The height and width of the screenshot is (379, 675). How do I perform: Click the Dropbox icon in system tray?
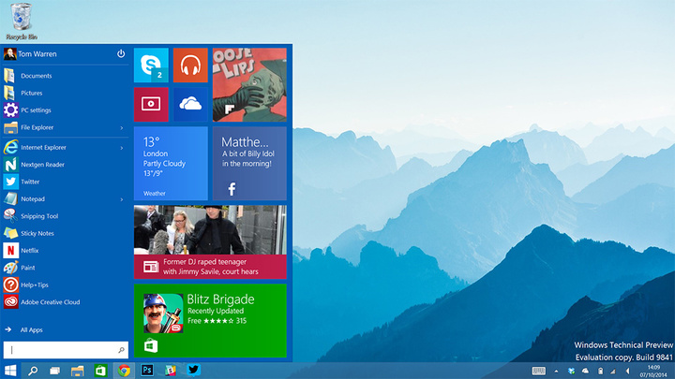pyautogui.click(x=570, y=371)
